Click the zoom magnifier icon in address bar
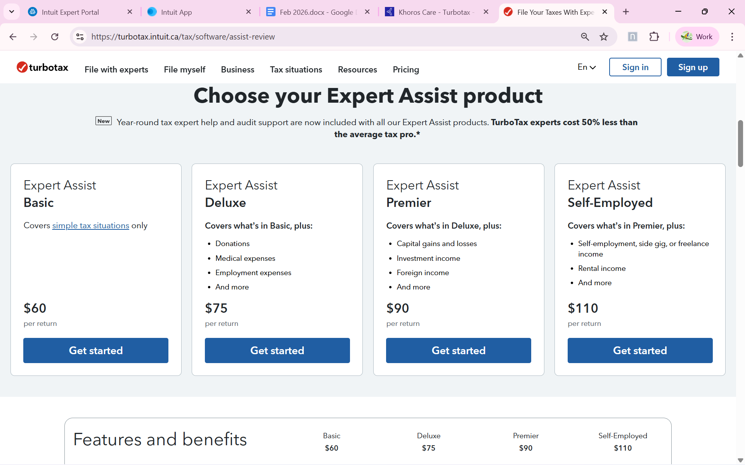 click(585, 37)
